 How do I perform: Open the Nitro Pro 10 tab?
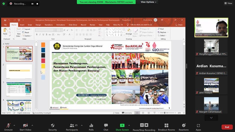[118, 25]
